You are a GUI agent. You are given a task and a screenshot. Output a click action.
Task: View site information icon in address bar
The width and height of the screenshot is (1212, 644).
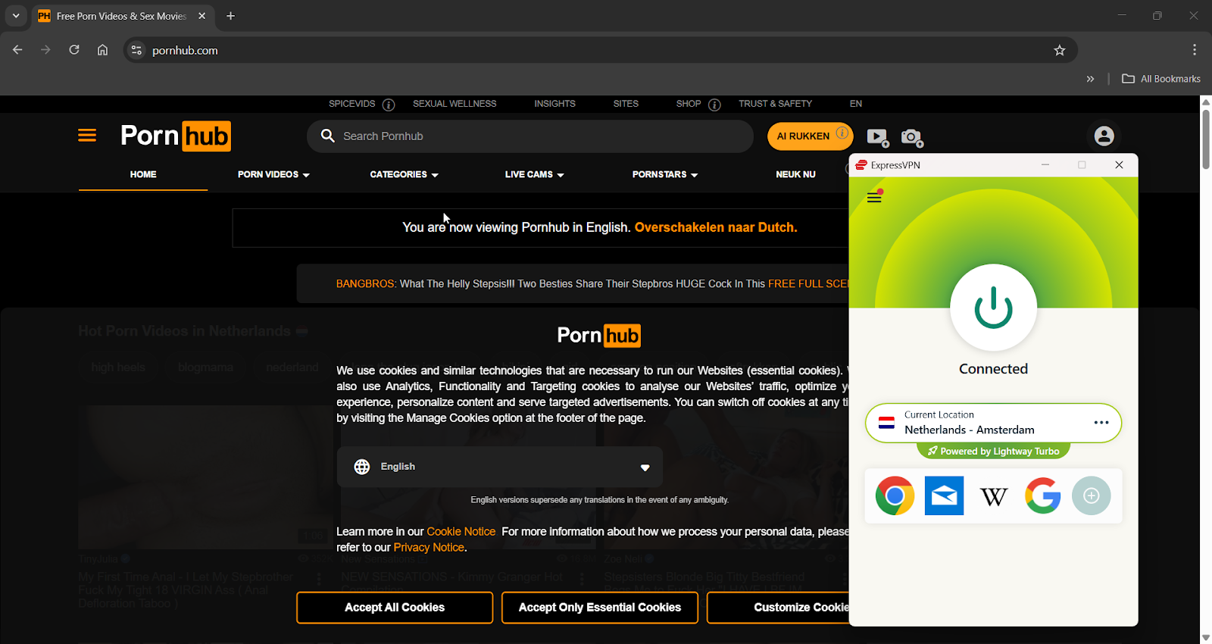point(136,50)
